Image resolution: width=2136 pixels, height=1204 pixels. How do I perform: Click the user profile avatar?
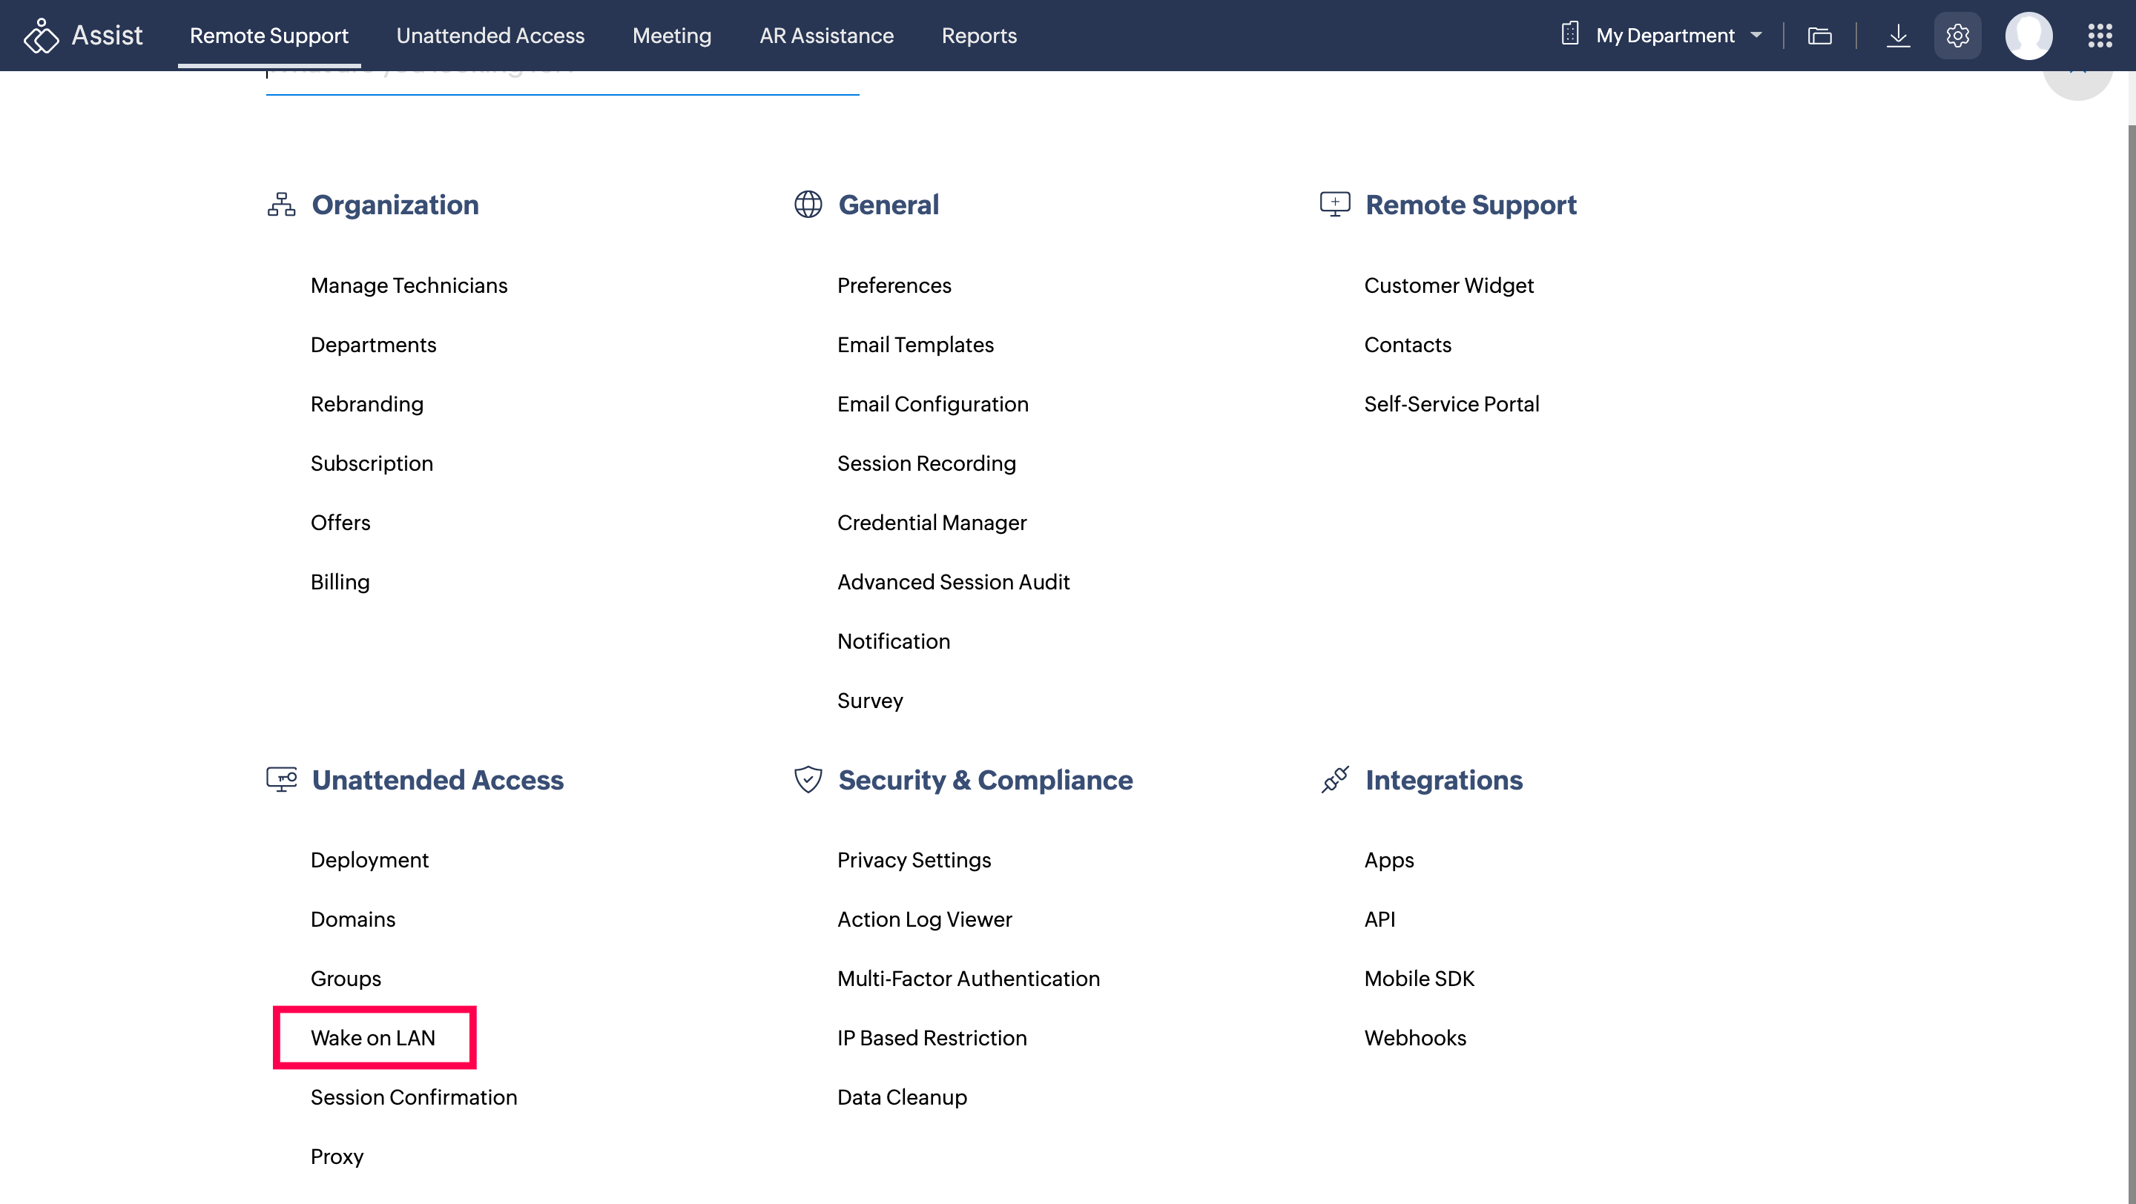[2028, 36]
